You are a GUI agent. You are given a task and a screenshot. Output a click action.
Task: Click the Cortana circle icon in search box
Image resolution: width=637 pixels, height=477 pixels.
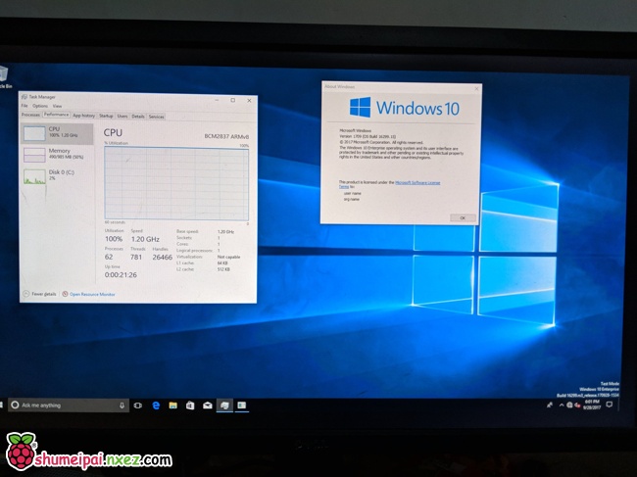coord(15,405)
